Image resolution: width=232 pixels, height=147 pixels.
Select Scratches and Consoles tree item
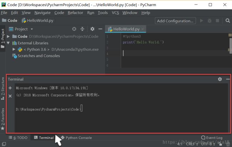coord(36,56)
